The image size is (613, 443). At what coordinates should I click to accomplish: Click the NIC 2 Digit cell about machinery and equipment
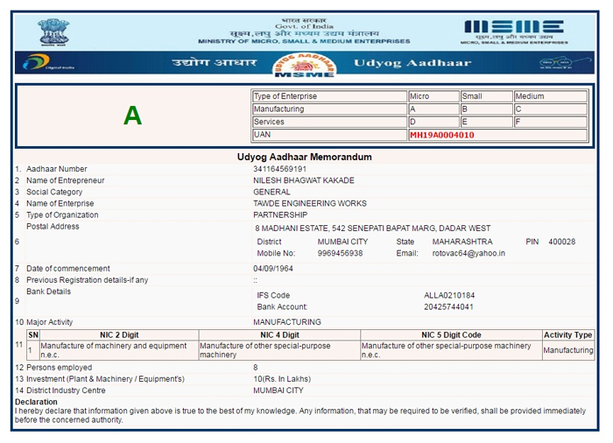click(119, 350)
